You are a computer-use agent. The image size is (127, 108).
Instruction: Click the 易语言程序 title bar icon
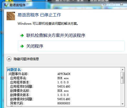point(6,5)
